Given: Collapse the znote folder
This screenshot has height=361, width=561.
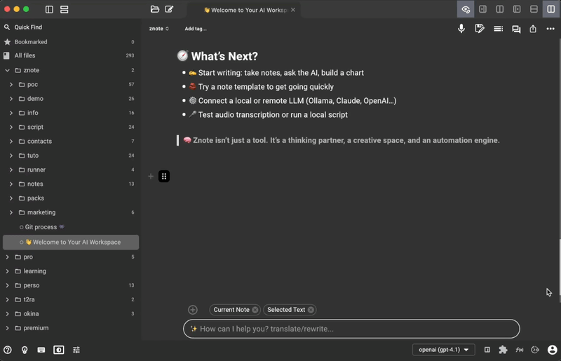Looking at the screenshot, I should coord(7,70).
